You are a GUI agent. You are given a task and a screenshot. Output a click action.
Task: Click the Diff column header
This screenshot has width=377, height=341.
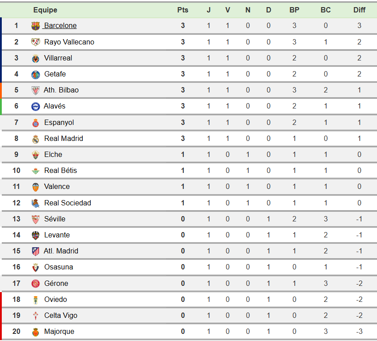coord(359,10)
